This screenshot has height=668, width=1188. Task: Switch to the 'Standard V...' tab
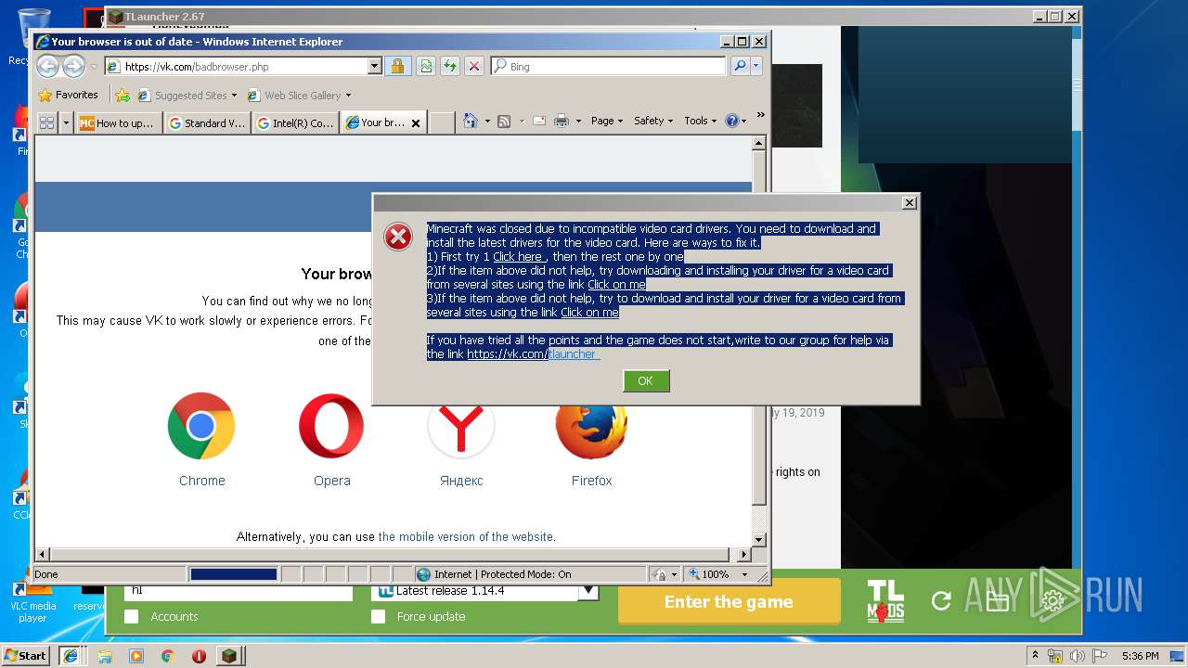(206, 122)
